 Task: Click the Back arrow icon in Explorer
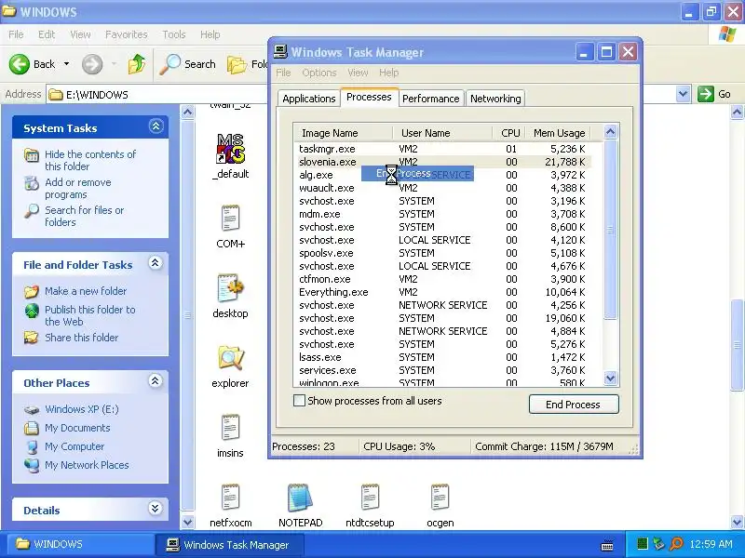point(20,64)
